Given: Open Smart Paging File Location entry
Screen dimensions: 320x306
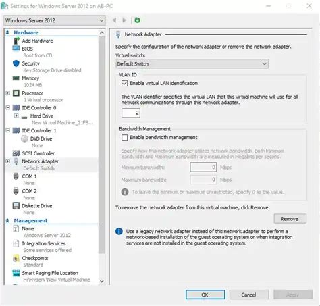Looking at the screenshot, I should click(50, 273).
